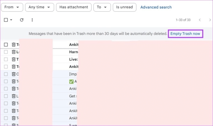Image resolution: width=213 pixels, height=126 pixels.
Task: Tick the checkbox of the [Imp message
Action: (6, 74)
